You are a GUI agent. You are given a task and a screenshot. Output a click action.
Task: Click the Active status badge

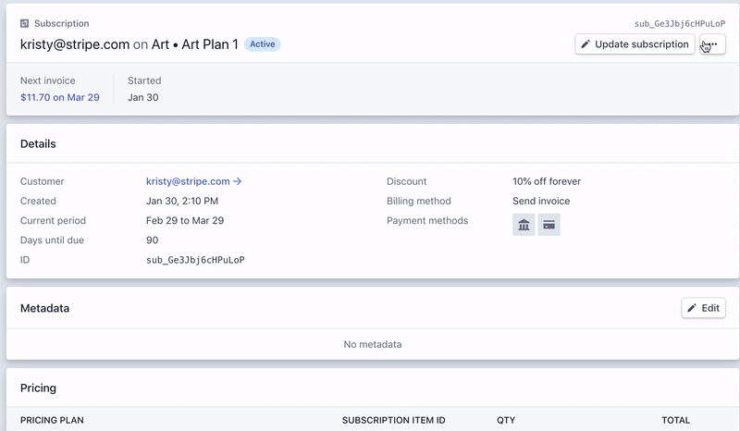[x=263, y=43]
